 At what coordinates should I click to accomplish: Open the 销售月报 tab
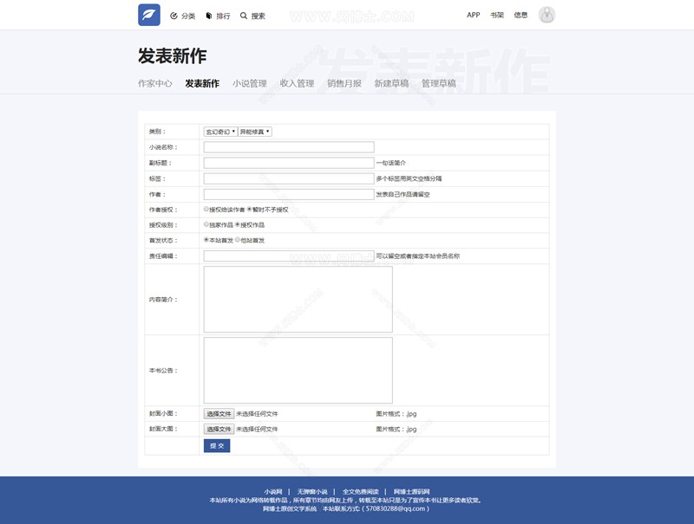click(x=344, y=83)
